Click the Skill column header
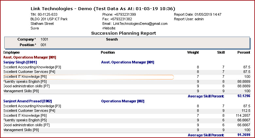255x138 pixels. [x=221, y=52]
